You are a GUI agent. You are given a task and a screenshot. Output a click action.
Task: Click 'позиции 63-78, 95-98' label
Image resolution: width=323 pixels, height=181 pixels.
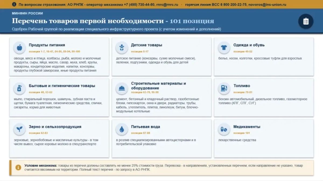[x=145, y=92]
